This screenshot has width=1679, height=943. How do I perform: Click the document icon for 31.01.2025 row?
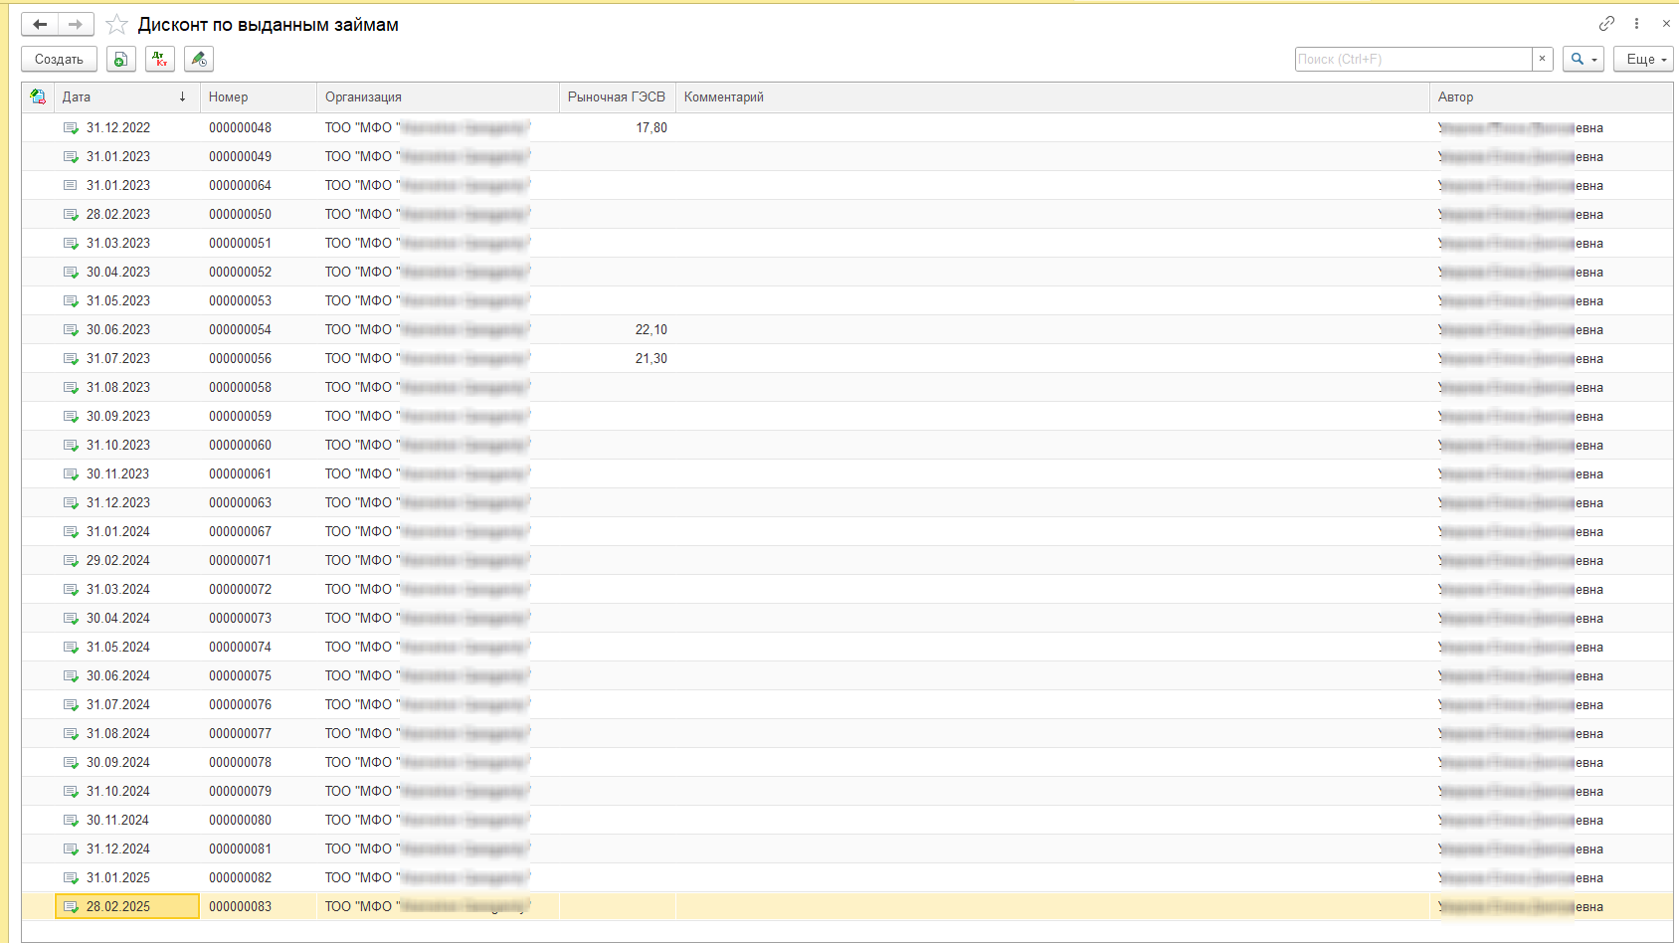[71, 877]
